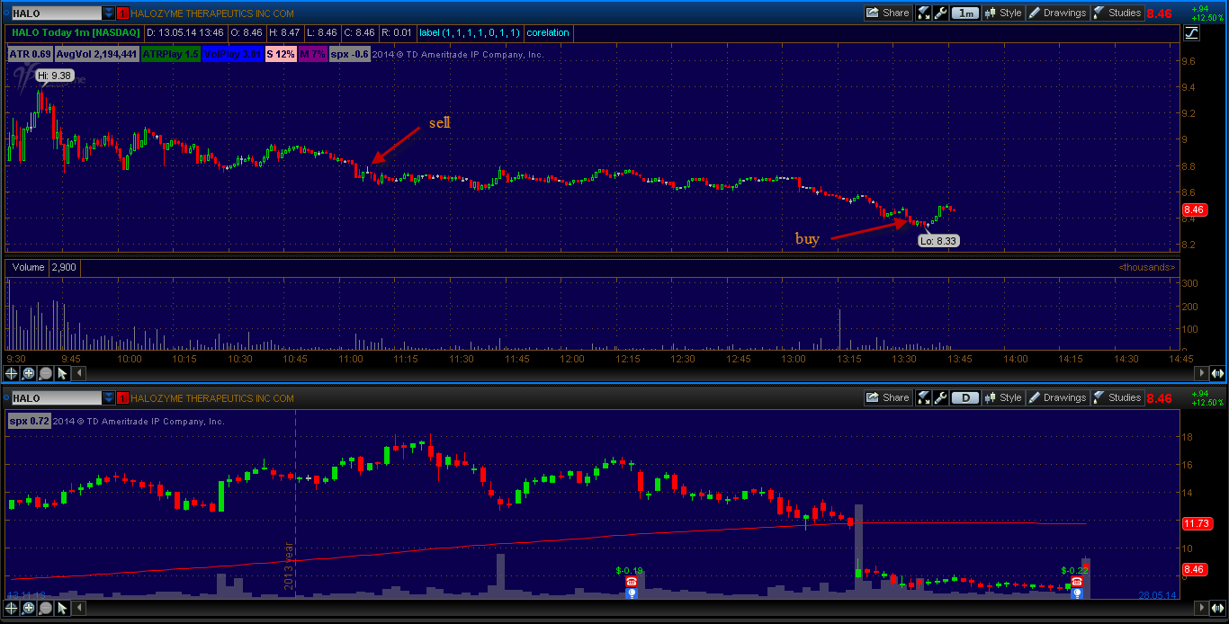
Task: Click HALOZYME THERAPEUTICS INC COM title, top chart
Action: click(212, 13)
